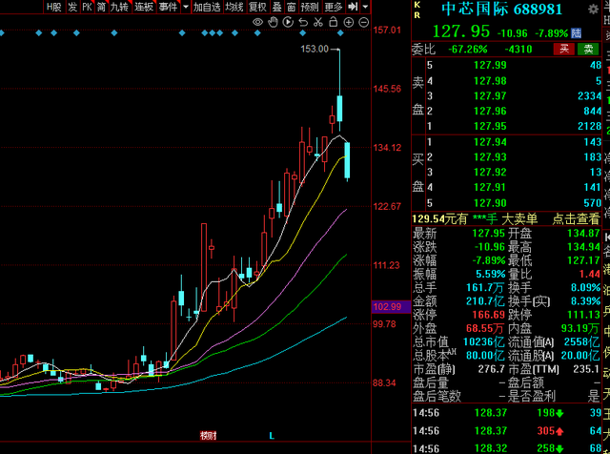The height and width of the screenshot is (454, 610).
Task: Click the blue 陆 badge beside -7.89%
Action: (x=576, y=33)
